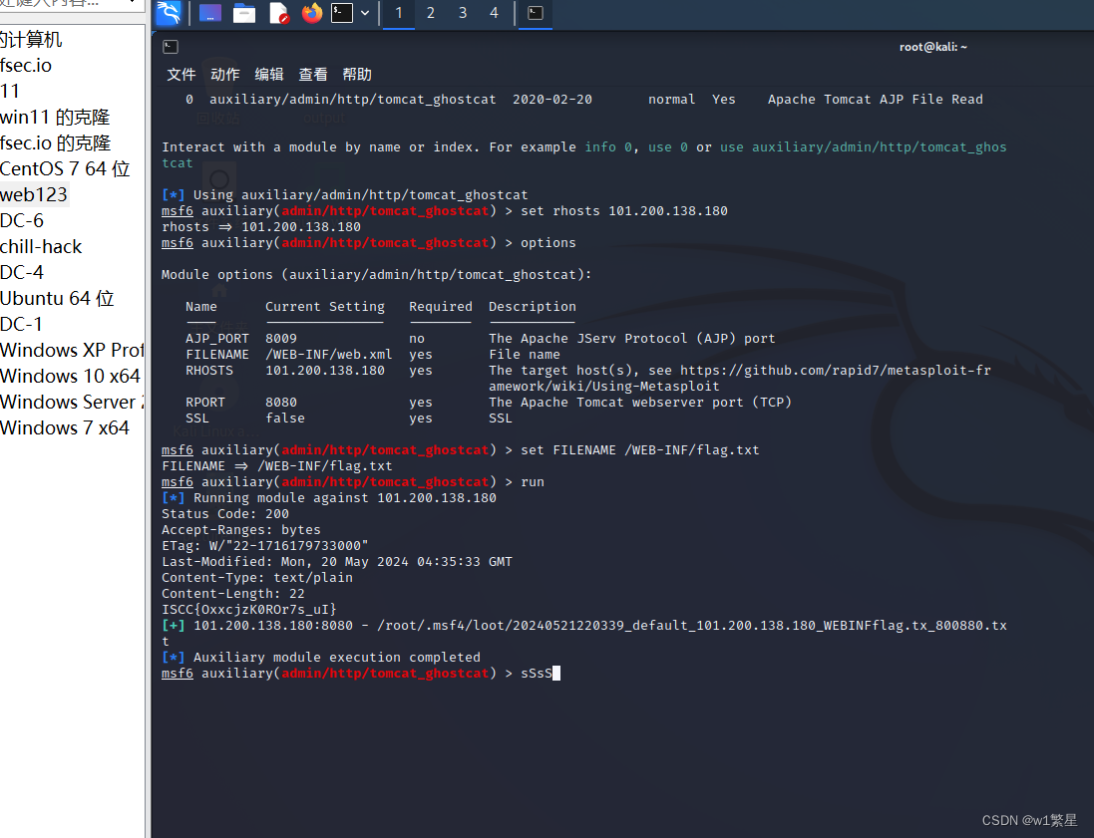The width and height of the screenshot is (1094, 838).
Task: Click 'set FILENAME /WEB-INF/flag.txt' command text
Action: pyautogui.click(x=640, y=449)
